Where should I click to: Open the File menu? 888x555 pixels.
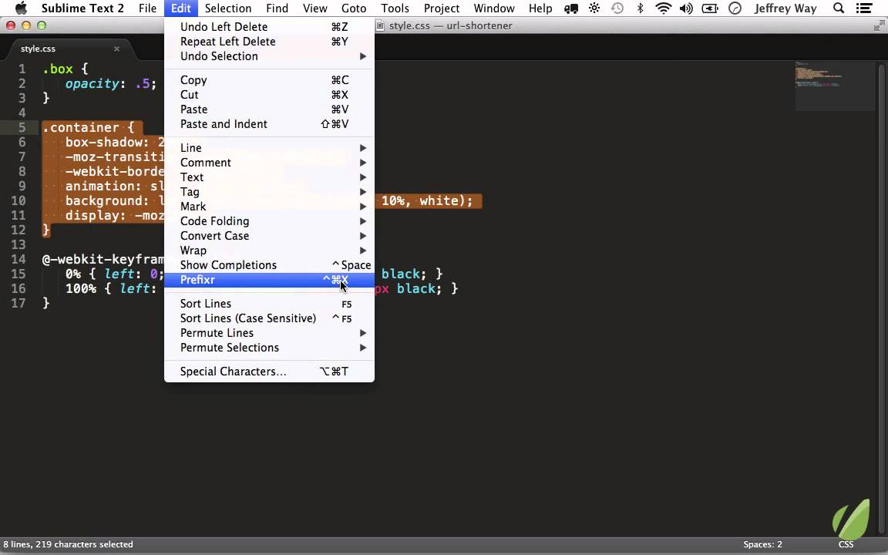click(x=147, y=8)
